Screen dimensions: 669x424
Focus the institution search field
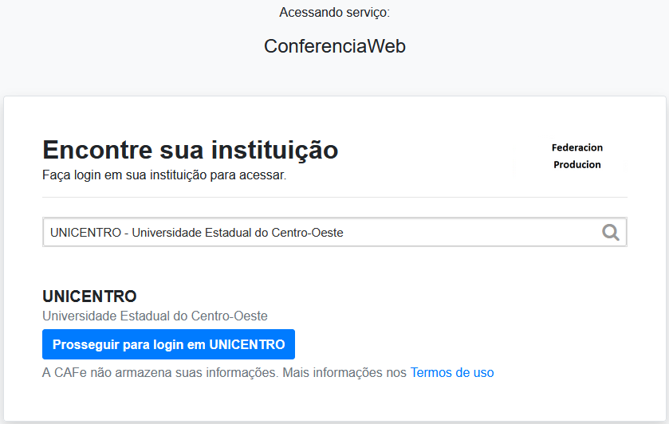(335, 232)
